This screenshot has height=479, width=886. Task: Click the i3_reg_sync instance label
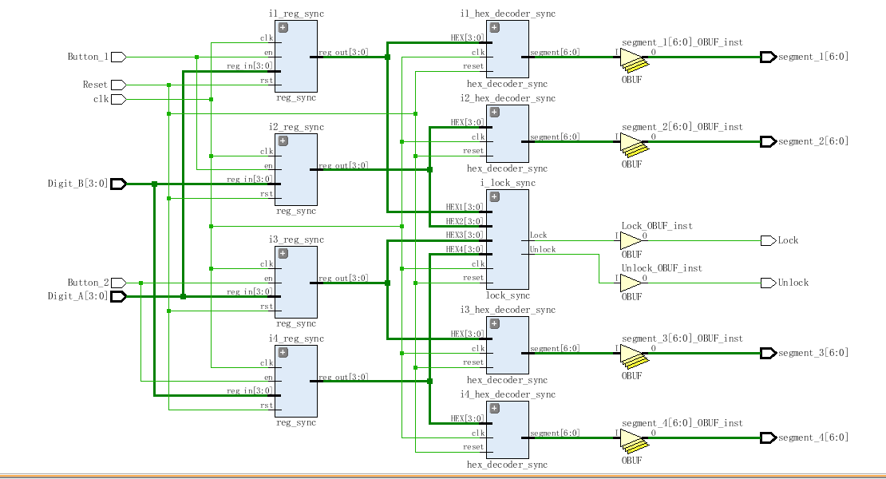[296, 240]
